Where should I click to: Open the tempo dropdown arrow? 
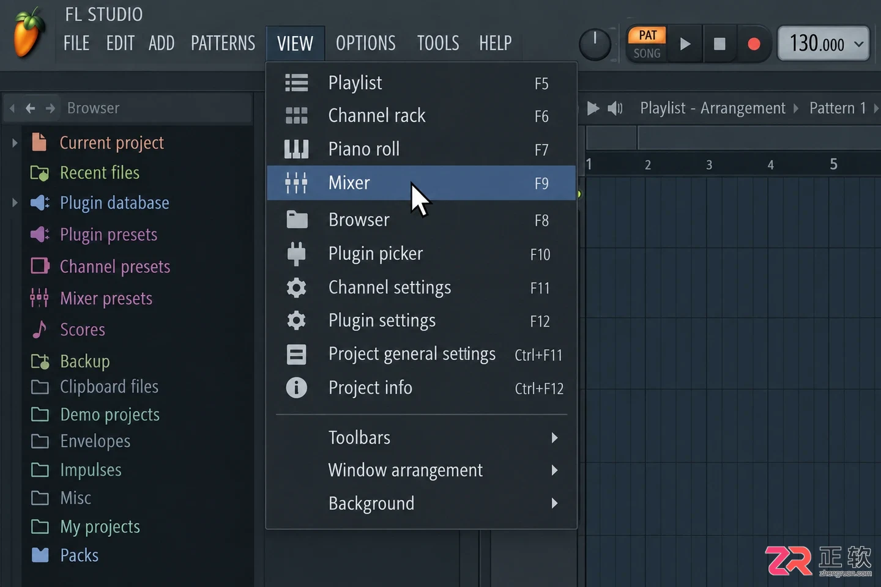pyautogui.click(x=859, y=44)
